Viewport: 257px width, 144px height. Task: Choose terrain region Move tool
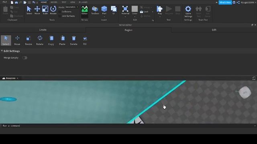pyautogui.click(x=17, y=40)
